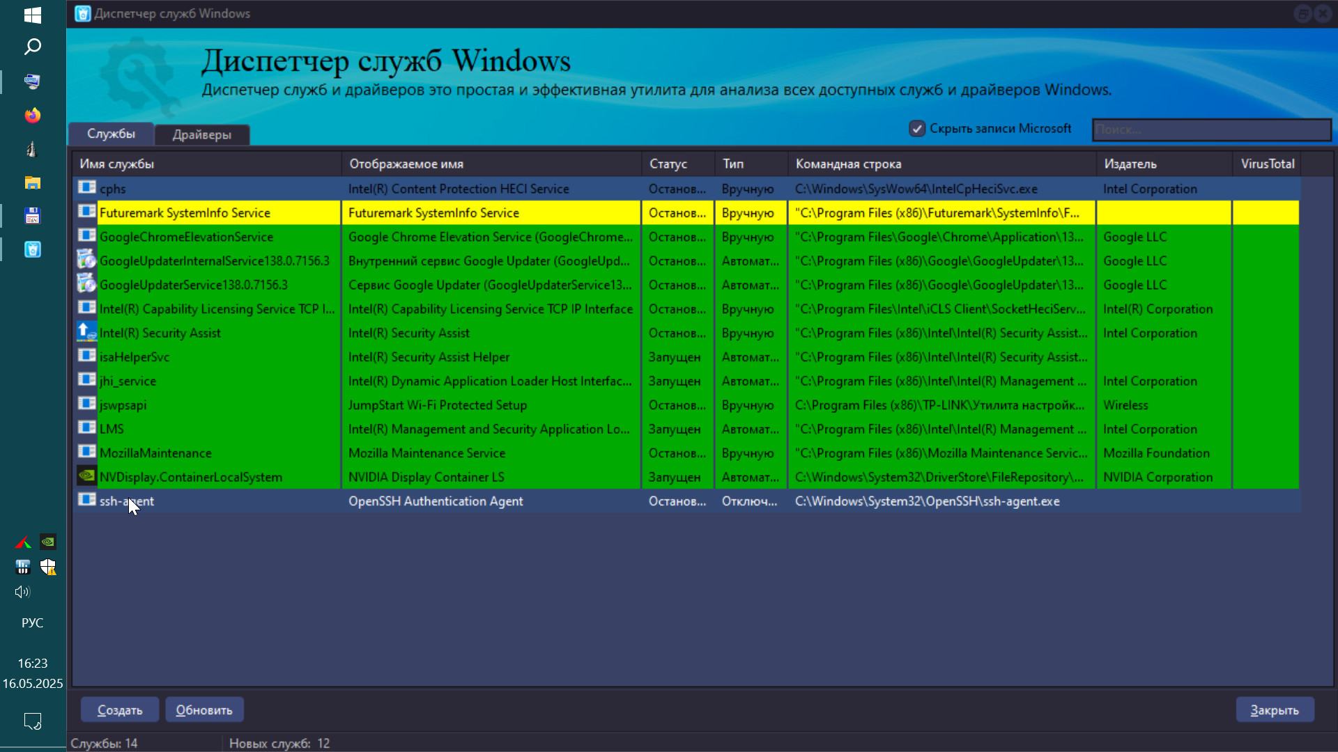Select the Службы tab
1338x752 pixels.
(111, 134)
